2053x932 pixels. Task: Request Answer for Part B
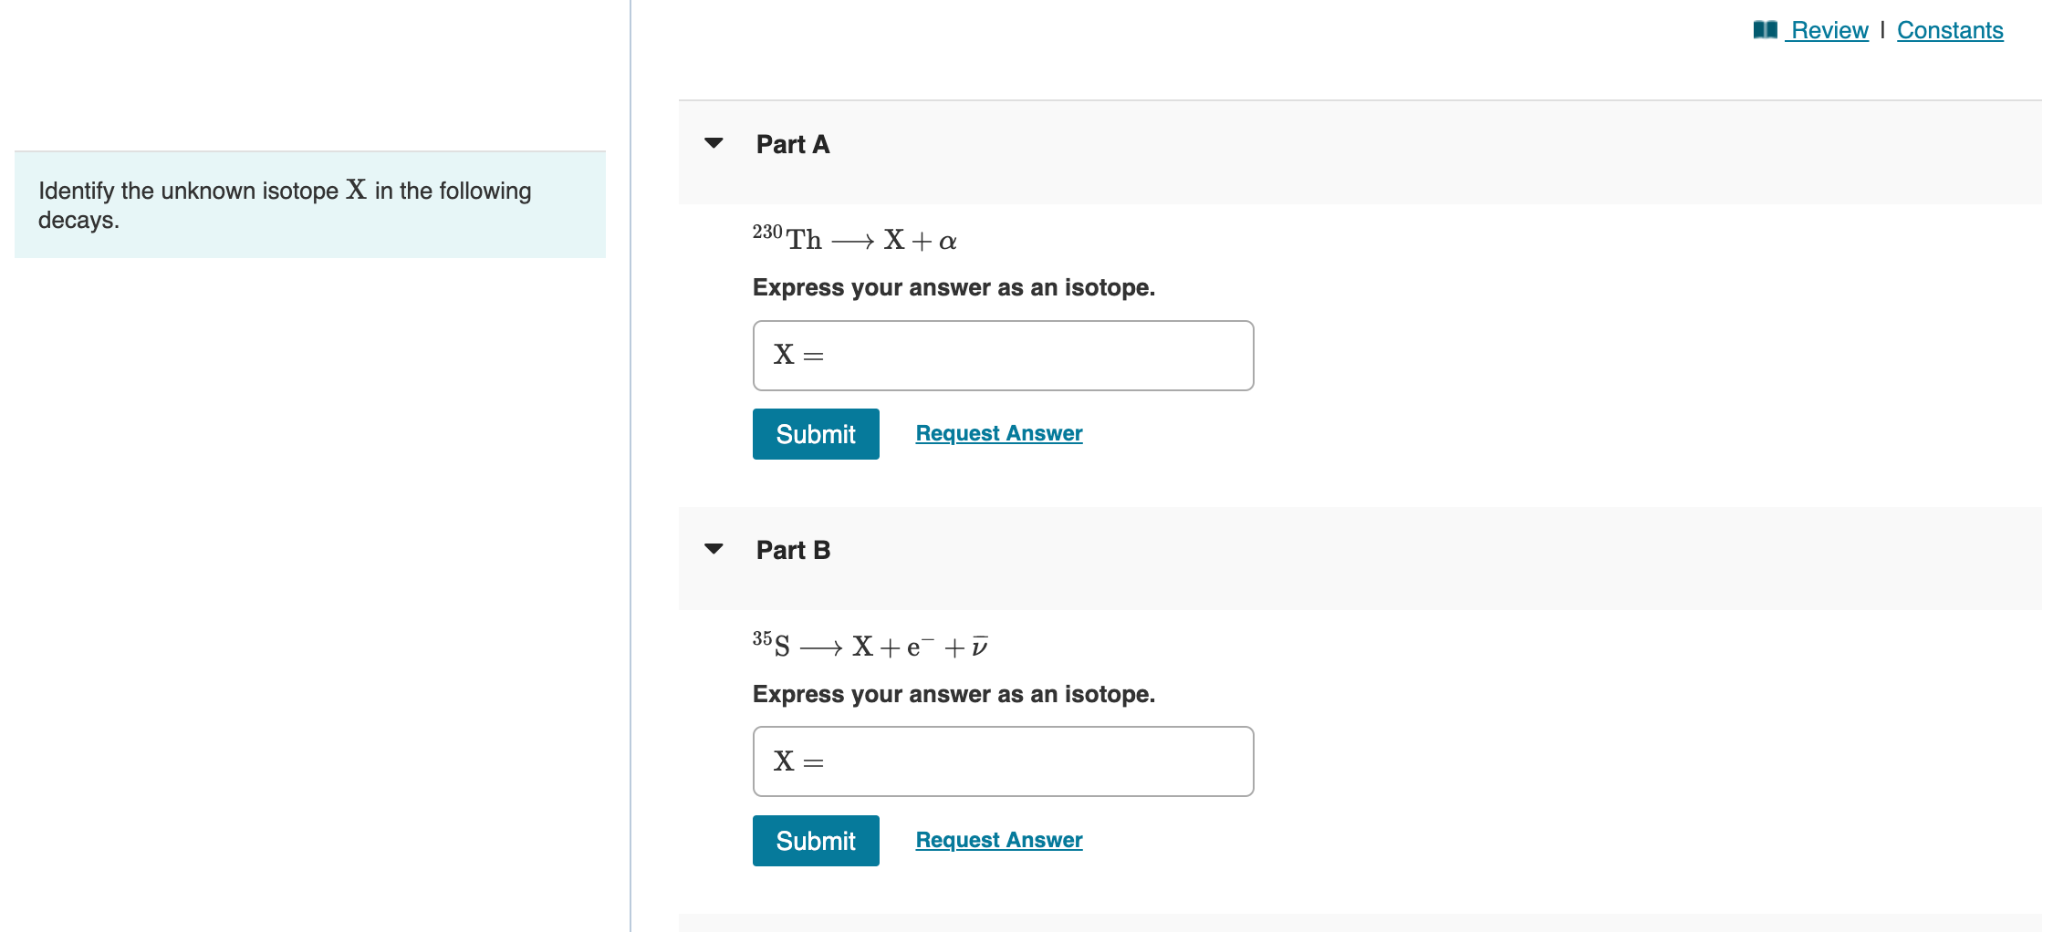[999, 840]
